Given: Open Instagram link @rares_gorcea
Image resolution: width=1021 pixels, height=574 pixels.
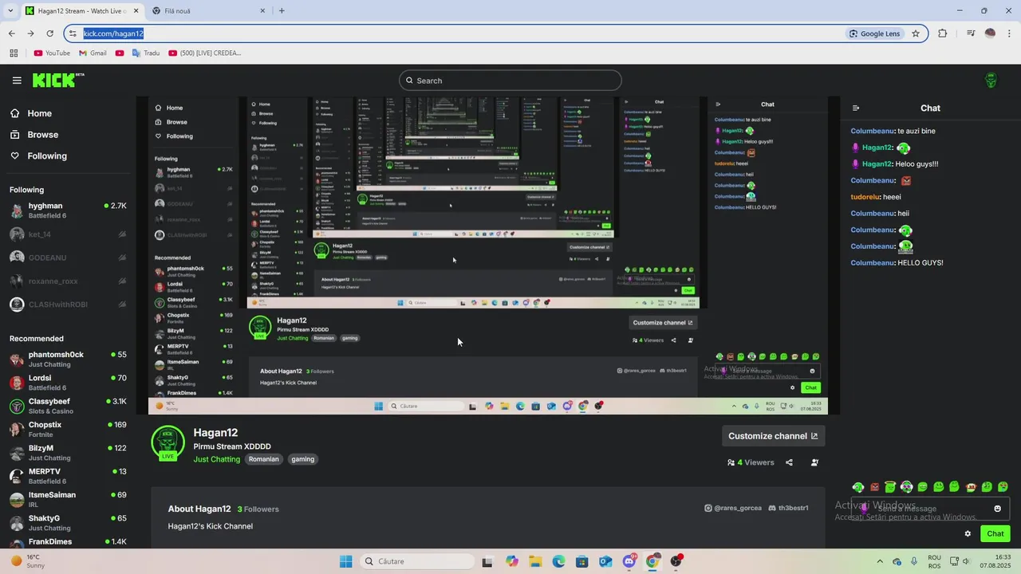Looking at the screenshot, I should click(x=732, y=508).
